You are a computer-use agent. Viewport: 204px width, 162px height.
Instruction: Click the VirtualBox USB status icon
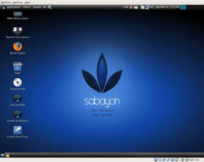point(169,160)
